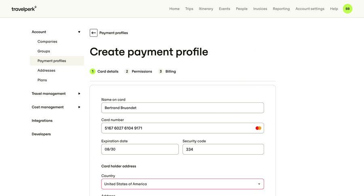Screen dimensions: 364x196
Task: Click the Expiration date field
Action: point(140,149)
